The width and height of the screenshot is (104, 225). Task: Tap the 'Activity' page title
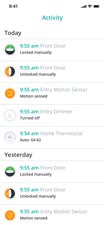(52, 18)
